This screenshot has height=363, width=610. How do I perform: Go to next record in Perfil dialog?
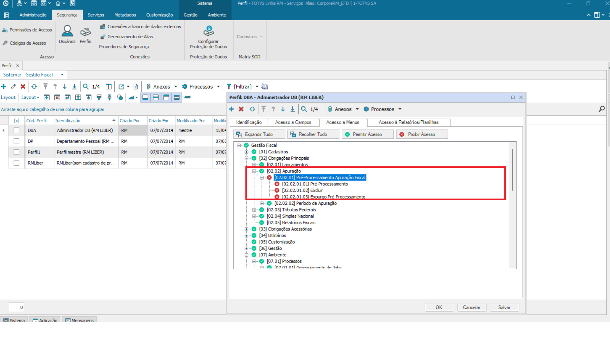[283, 109]
